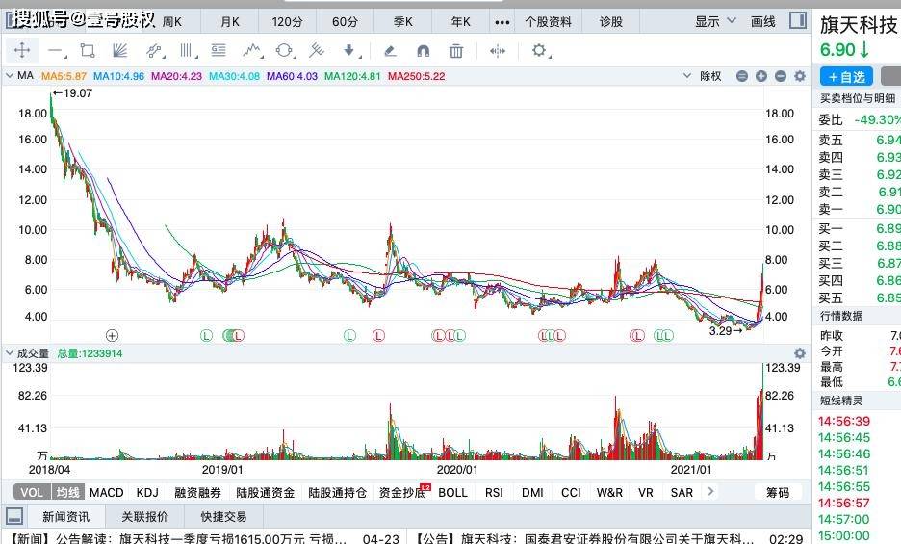The height and width of the screenshot is (544, 901).
Task: Click the trash delete drawings icon
Action: pyautogui.click(x=456, y=51)
